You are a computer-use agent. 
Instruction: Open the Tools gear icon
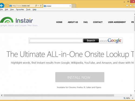134,6
